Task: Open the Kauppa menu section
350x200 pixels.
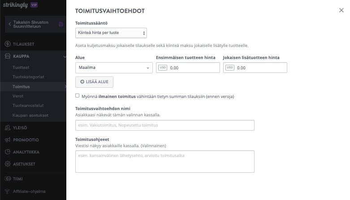Action: [x=21, y=56]
